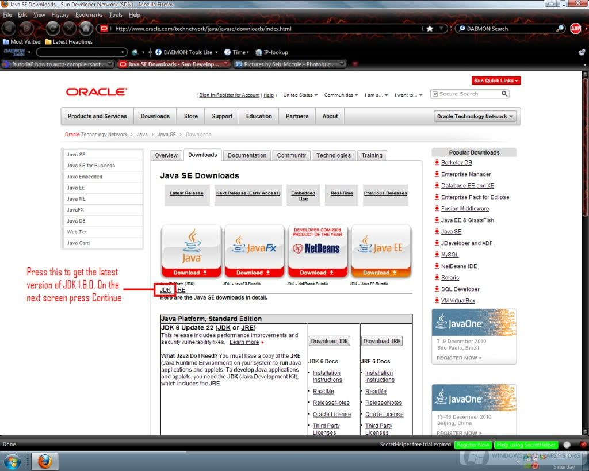Go forward with the Forward arrow button
The width and height of the screenshot is (589, 471).
click(x=26, y=28)
